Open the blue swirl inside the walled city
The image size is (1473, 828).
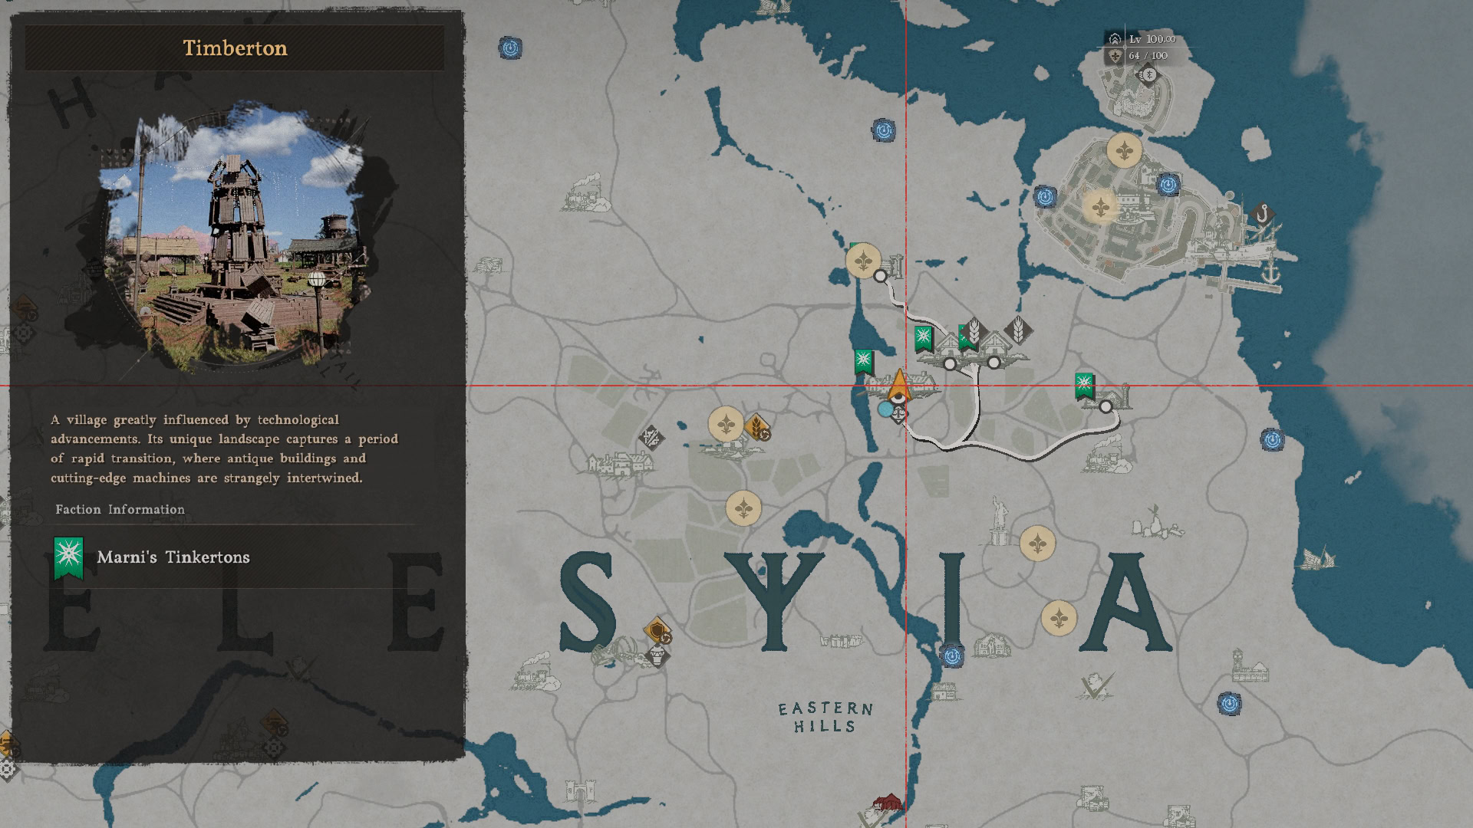pos(1168,185)
